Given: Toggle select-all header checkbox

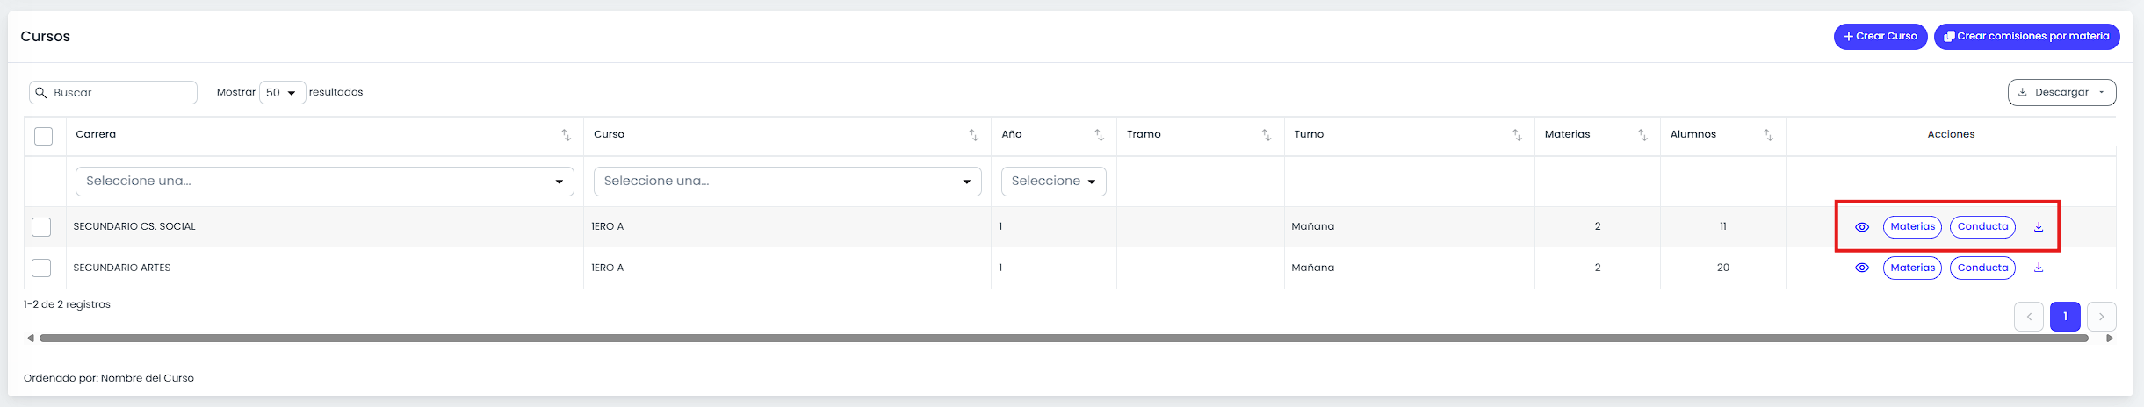Looking at the screenshot, I should (43, 136).
